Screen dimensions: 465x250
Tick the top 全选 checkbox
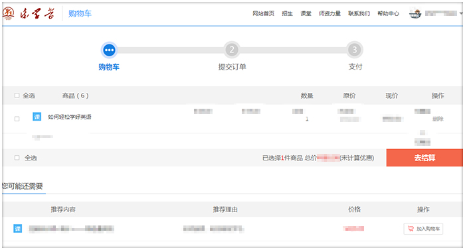17,95
